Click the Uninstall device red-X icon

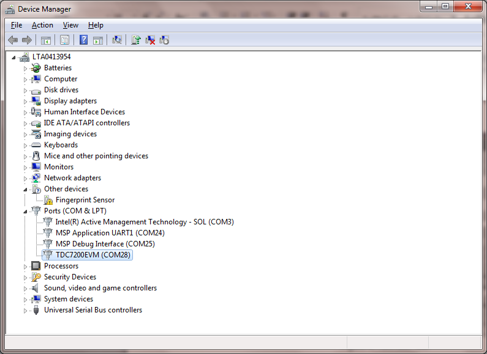tap(150, 40)
